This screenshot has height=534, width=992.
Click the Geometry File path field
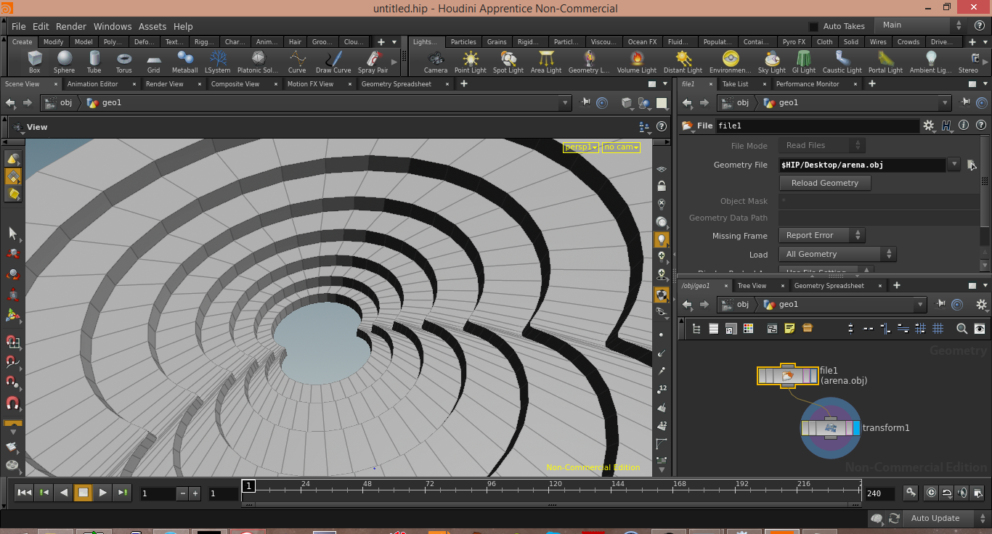point(861,165)
